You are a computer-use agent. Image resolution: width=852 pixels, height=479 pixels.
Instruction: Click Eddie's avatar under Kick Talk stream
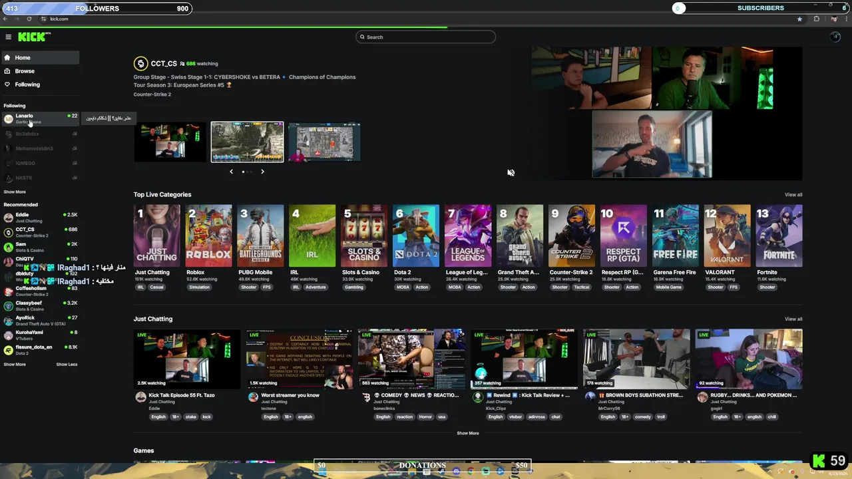coord(140,397)
